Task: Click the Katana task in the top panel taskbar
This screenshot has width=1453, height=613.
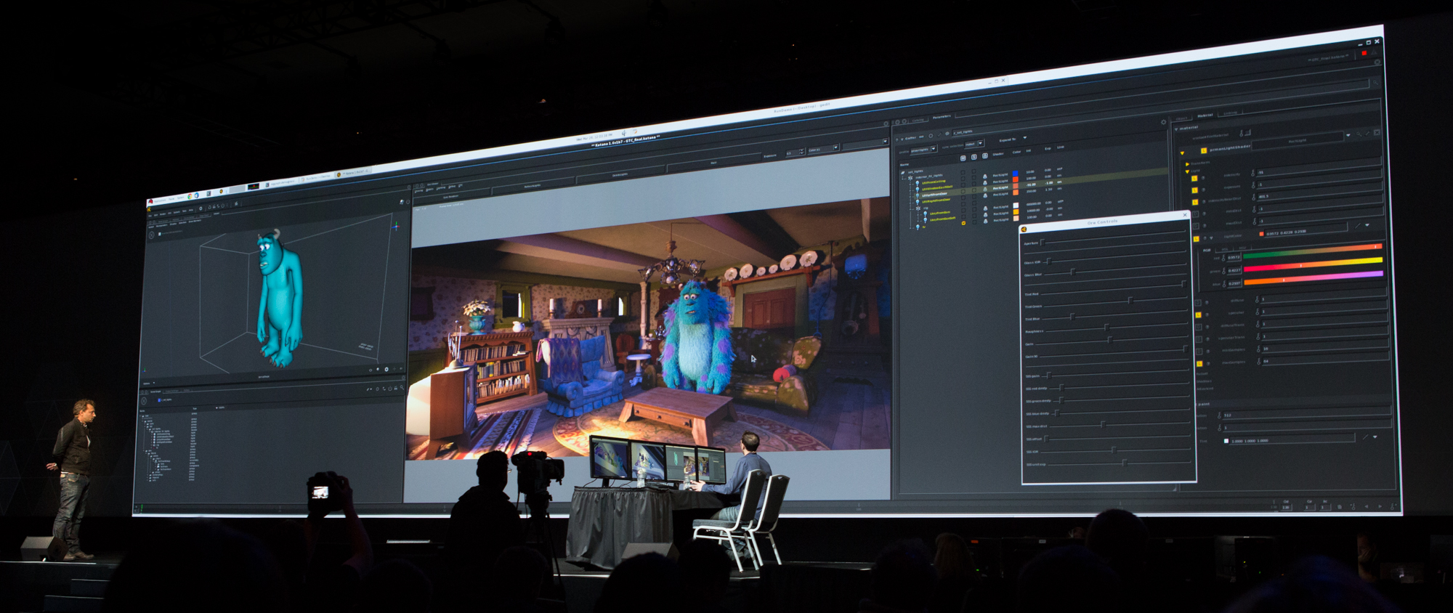Action: 353,173
